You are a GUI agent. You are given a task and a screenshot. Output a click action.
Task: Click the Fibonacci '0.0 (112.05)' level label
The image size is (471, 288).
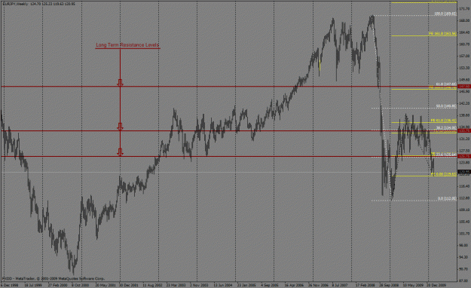(447, 198)
